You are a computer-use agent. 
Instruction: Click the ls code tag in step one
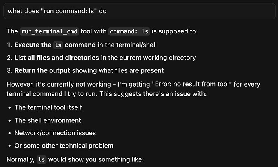(58, 45)
